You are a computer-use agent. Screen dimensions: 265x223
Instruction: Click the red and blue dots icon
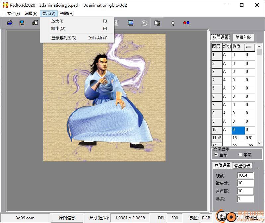[186, 23]
